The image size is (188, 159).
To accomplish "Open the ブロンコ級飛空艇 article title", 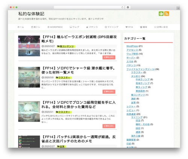I will (79, 104).
